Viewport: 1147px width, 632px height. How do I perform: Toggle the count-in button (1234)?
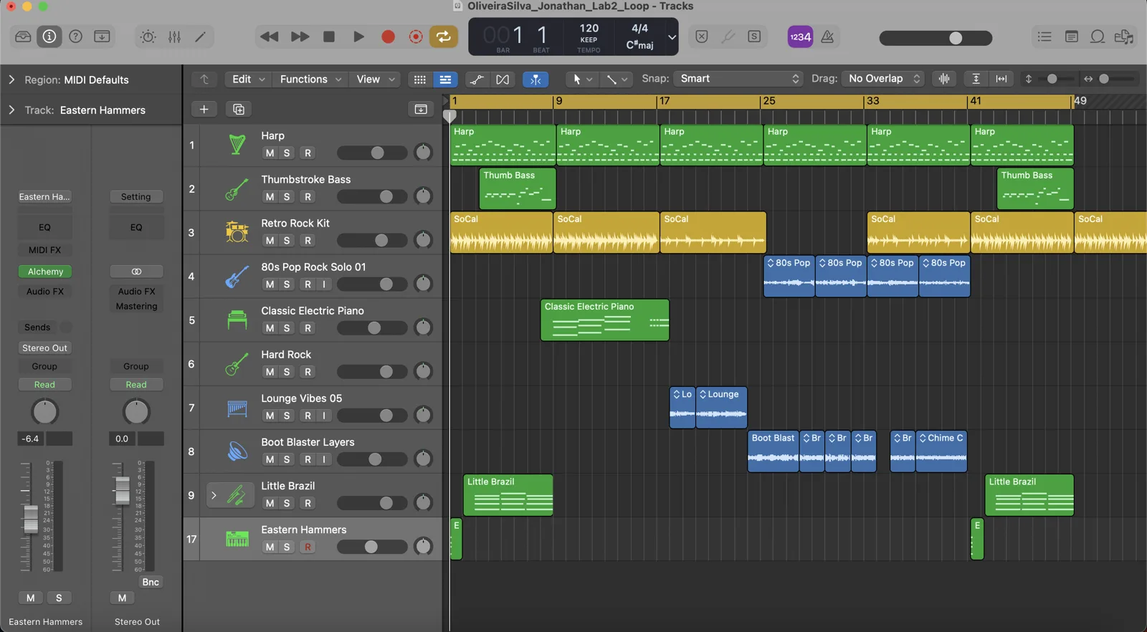(800, 37)
